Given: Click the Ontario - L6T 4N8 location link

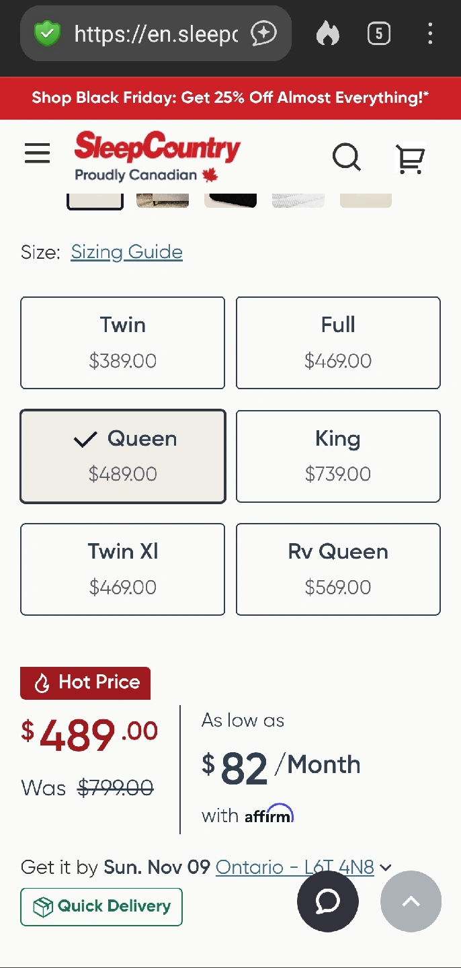Looking at the screenshot, I should (x=294, y=867).
